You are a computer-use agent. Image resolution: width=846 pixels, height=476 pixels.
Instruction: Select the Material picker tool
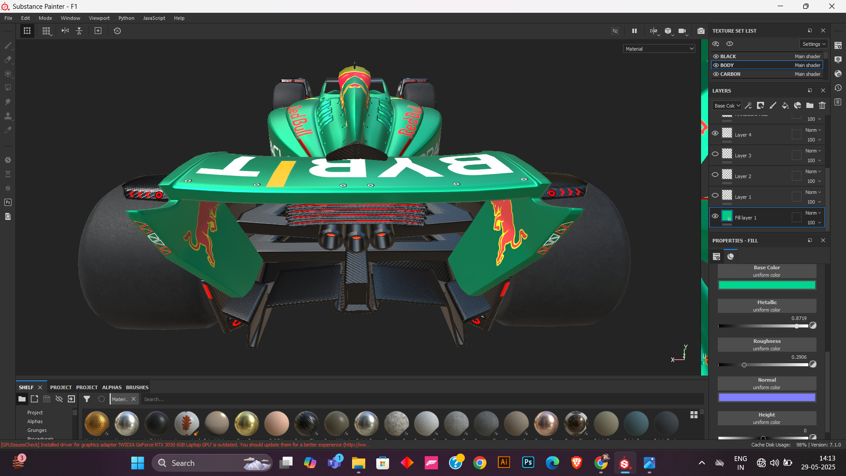[8, 130]
